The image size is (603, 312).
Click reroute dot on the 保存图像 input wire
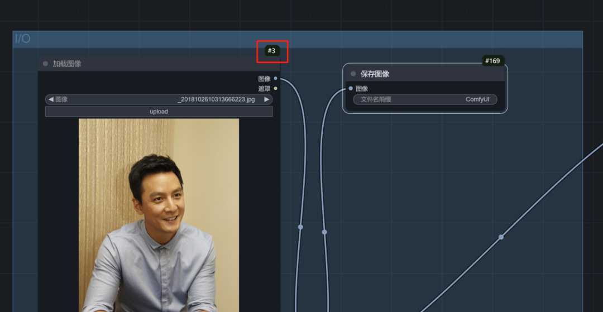coord(324,232)
